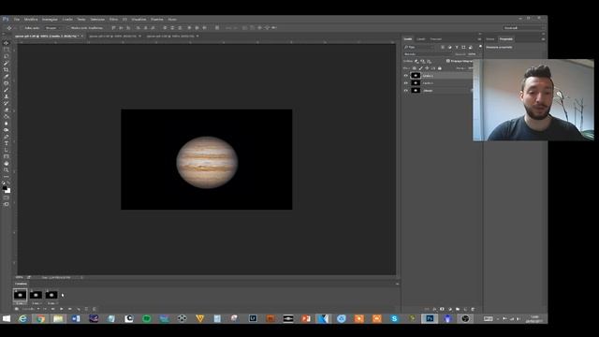Delete layer using the trash icon

473,309
